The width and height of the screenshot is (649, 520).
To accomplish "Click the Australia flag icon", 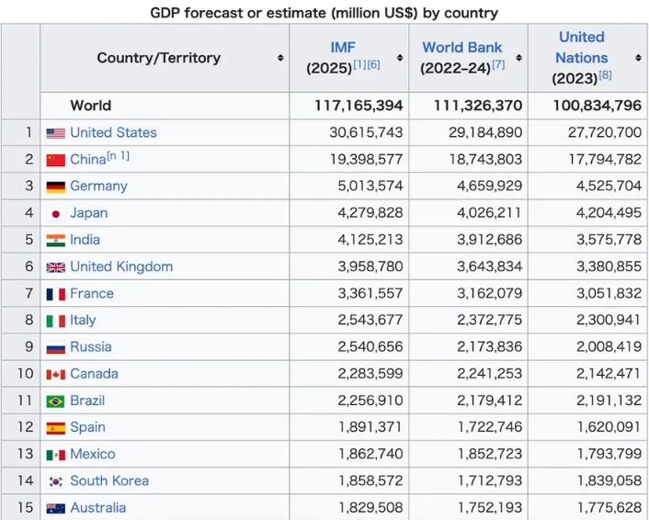I will point(55,507).
